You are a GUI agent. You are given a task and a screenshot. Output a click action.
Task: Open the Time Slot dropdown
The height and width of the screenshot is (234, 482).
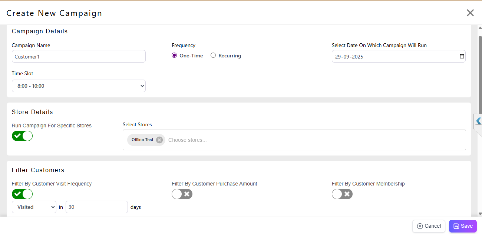pos(79,86)
